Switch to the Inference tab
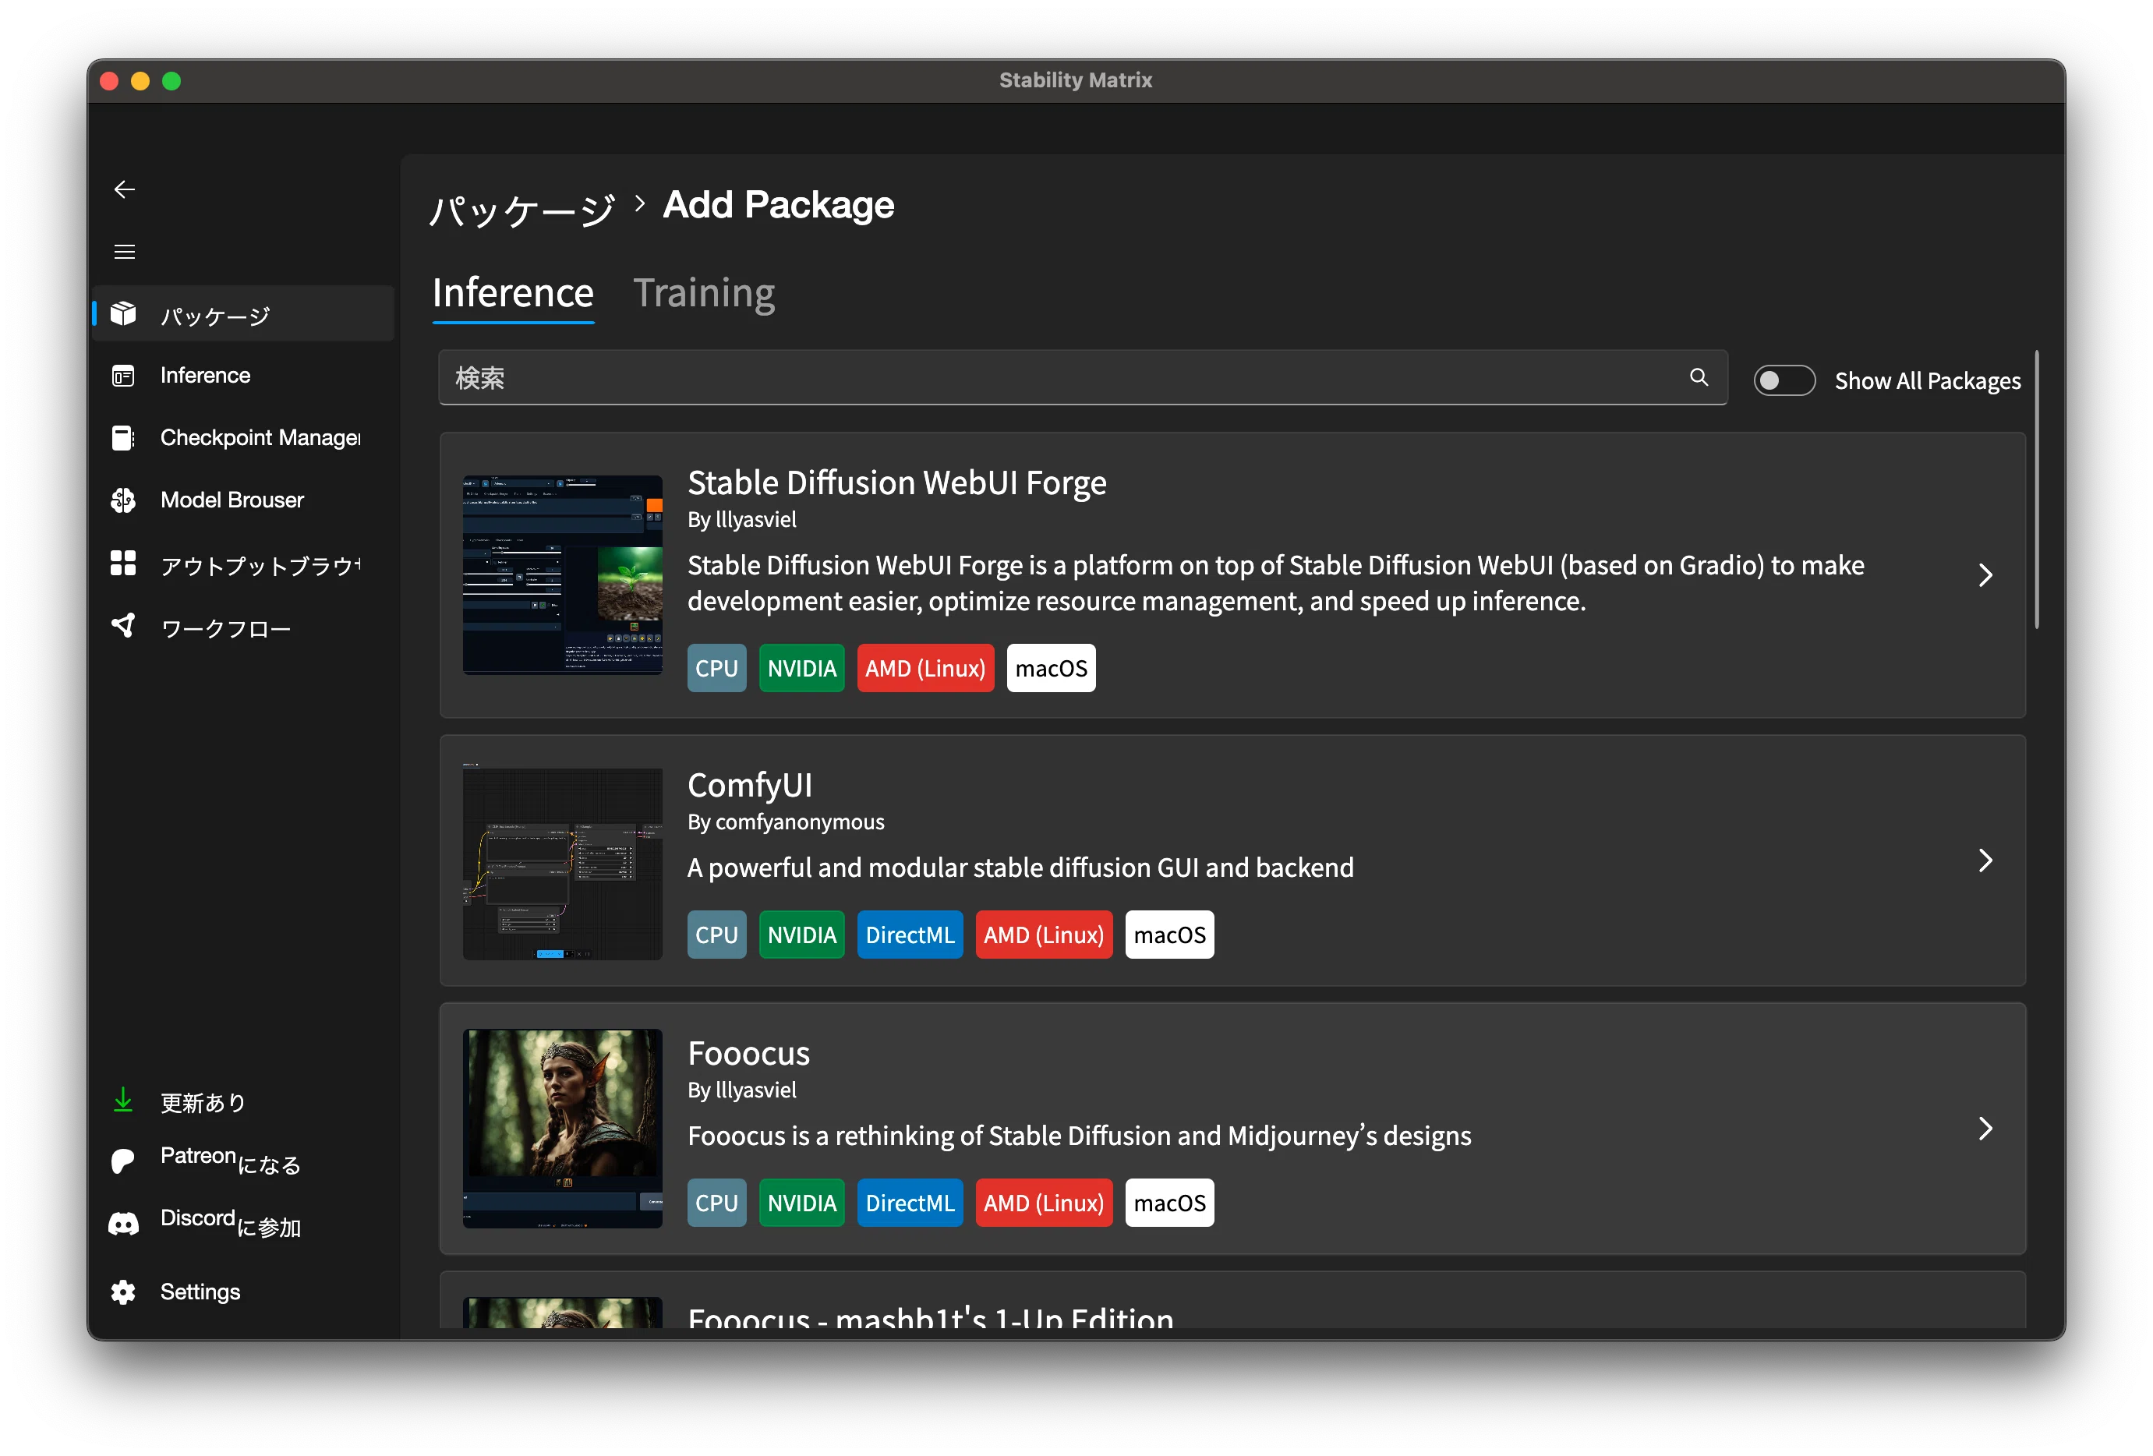The image size is (2153, 1456). pos(513,294)
